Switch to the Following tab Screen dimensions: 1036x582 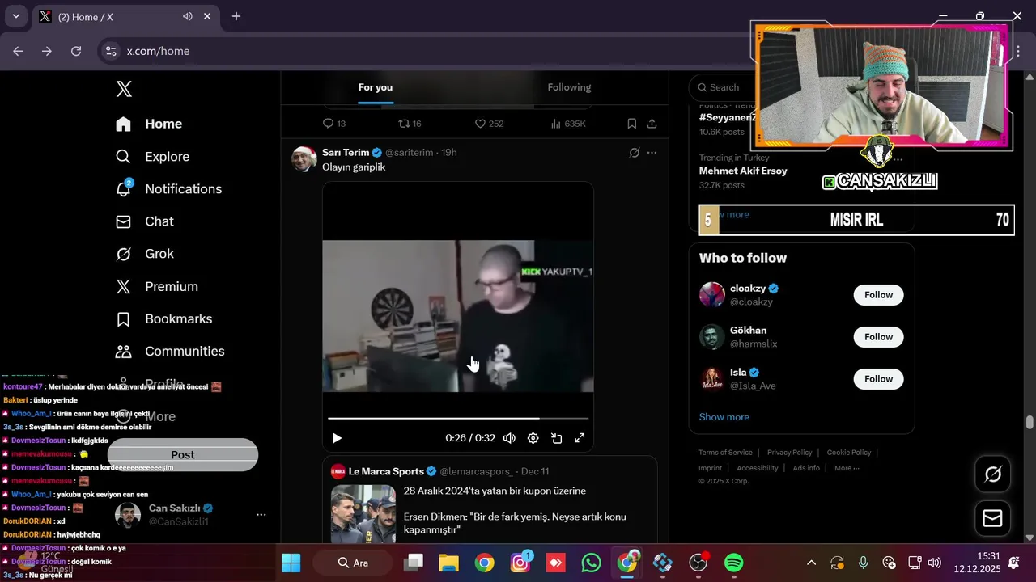[x=569, y=87]
